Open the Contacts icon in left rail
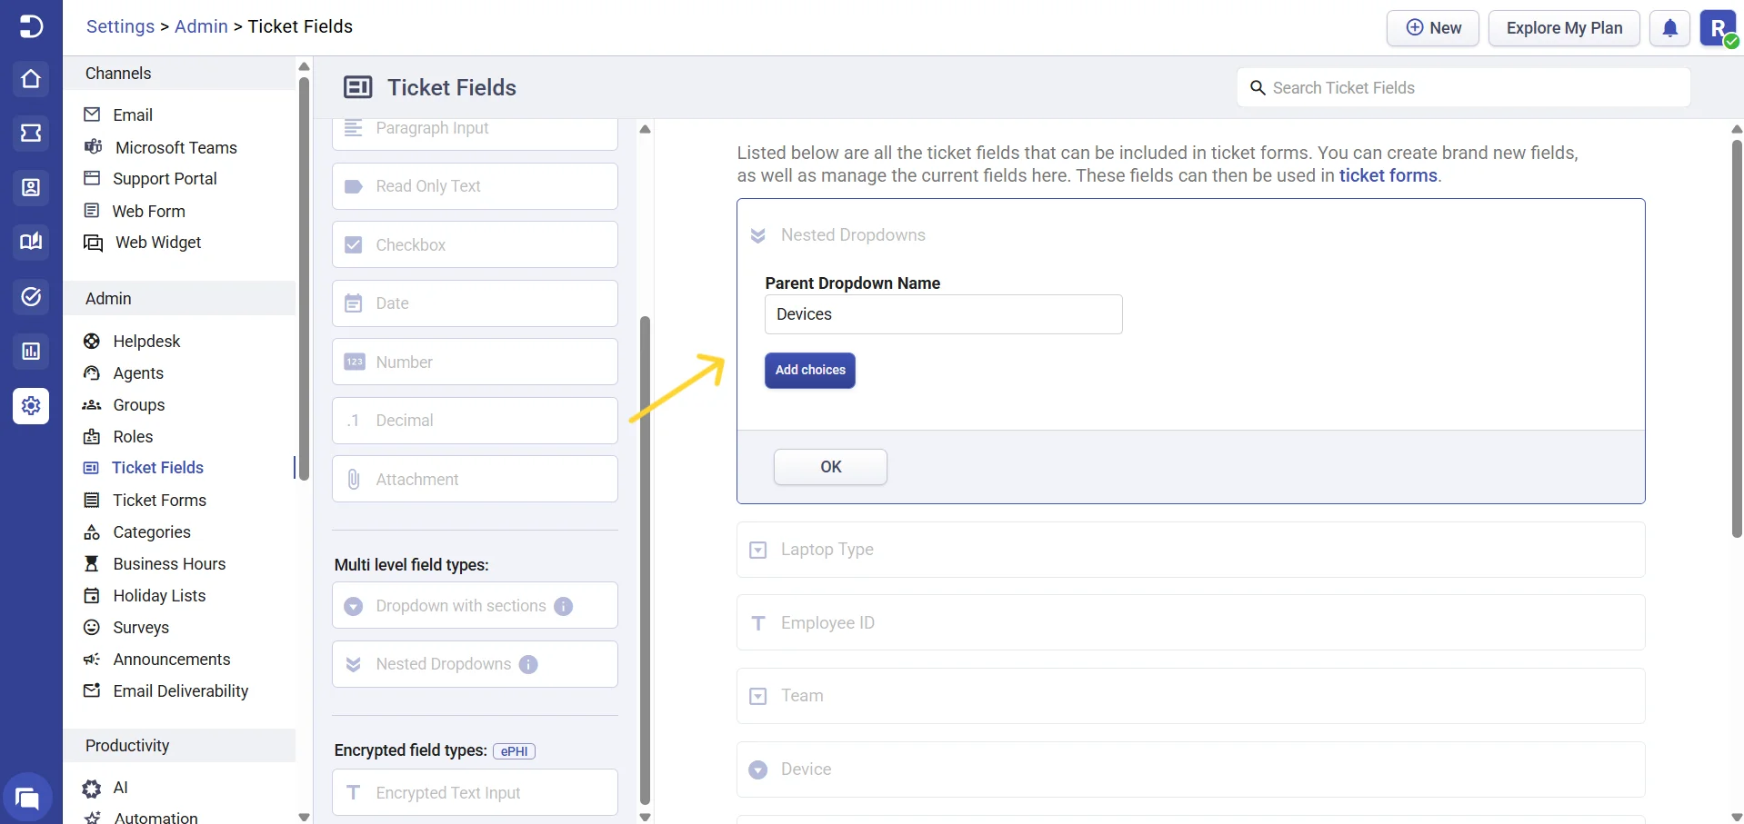The width and height of the screenshot is (1744, 824). [x=31, y=188]
